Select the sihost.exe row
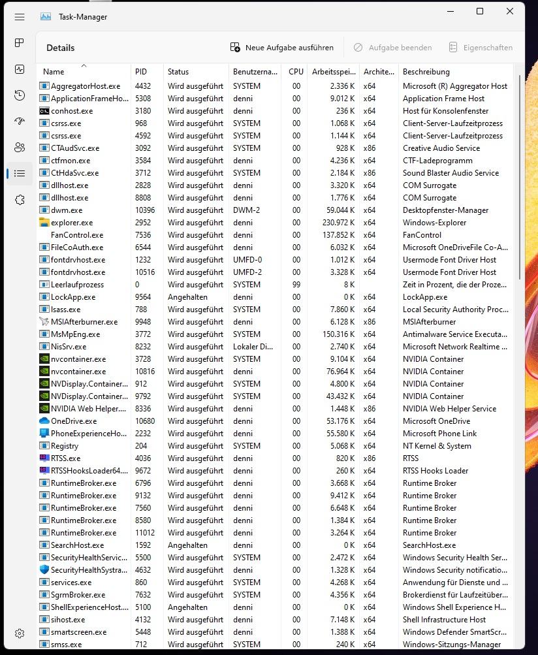 tap(275, 620)
